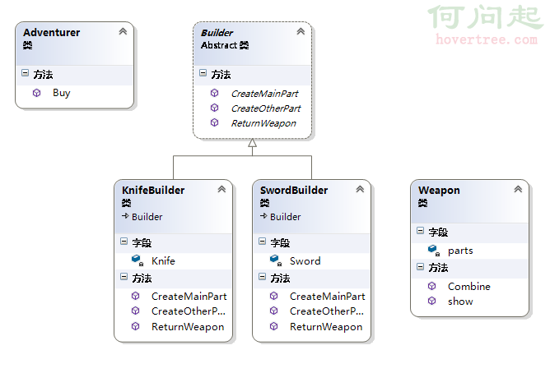Select the Sword field in SwordBuilder

tap(305, 261)
